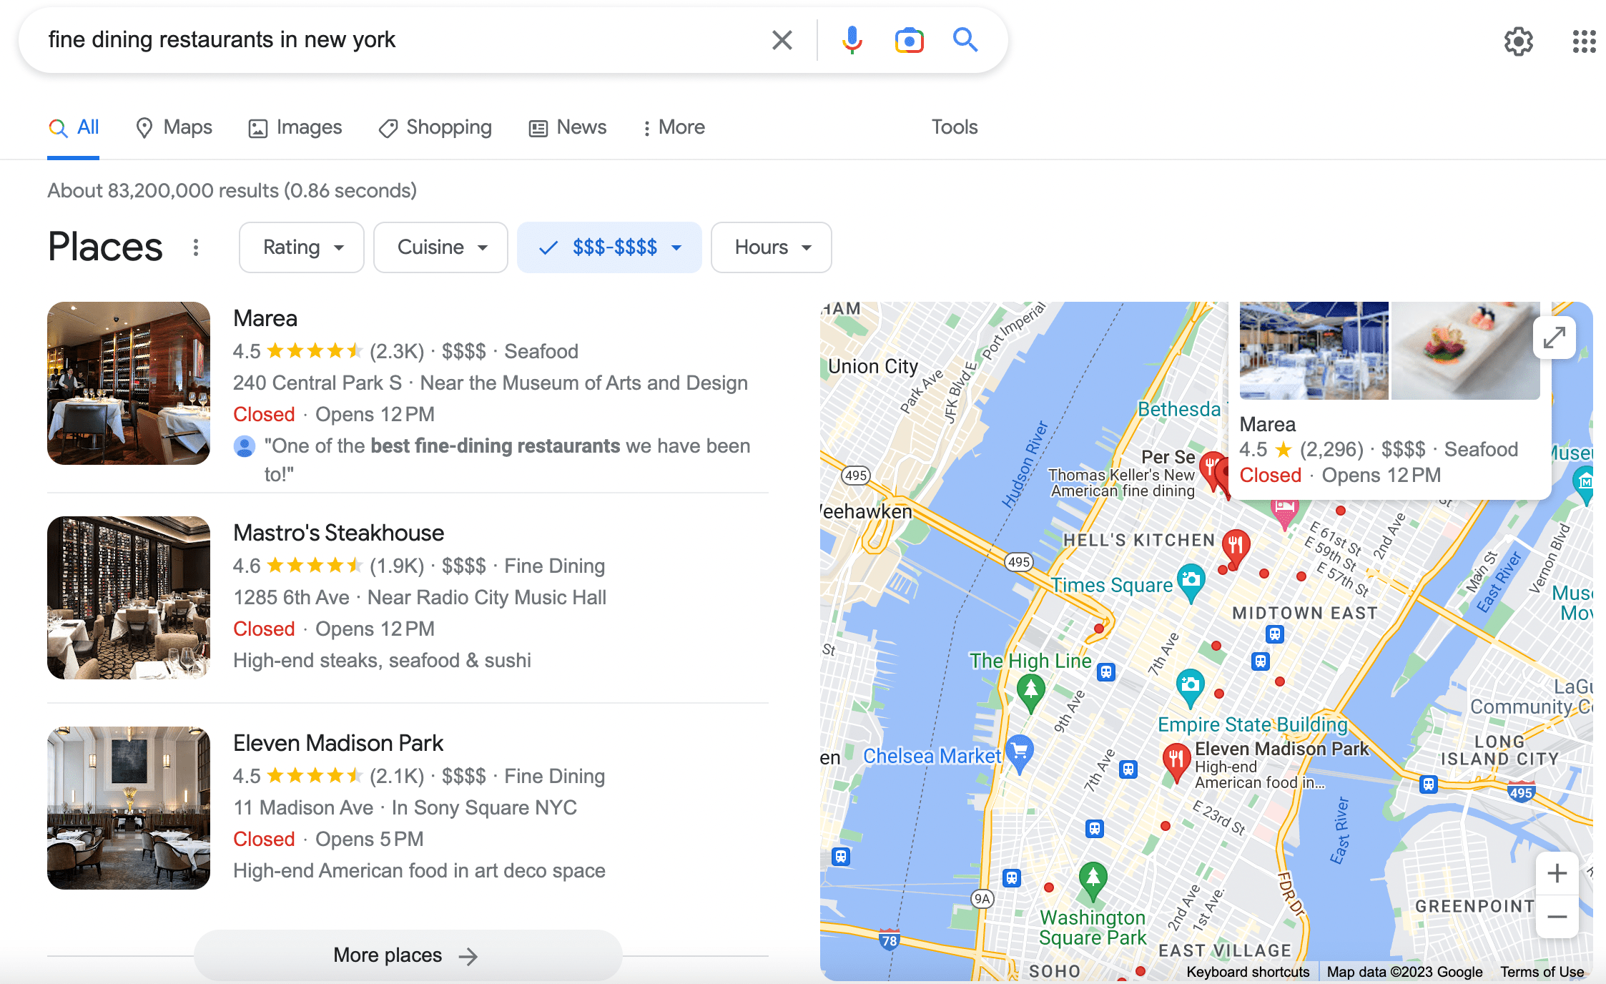The width and height of the screenshot is (1606, 984).
Task: Click "High-end American food in art deco space"
Action: pos(419,870)
